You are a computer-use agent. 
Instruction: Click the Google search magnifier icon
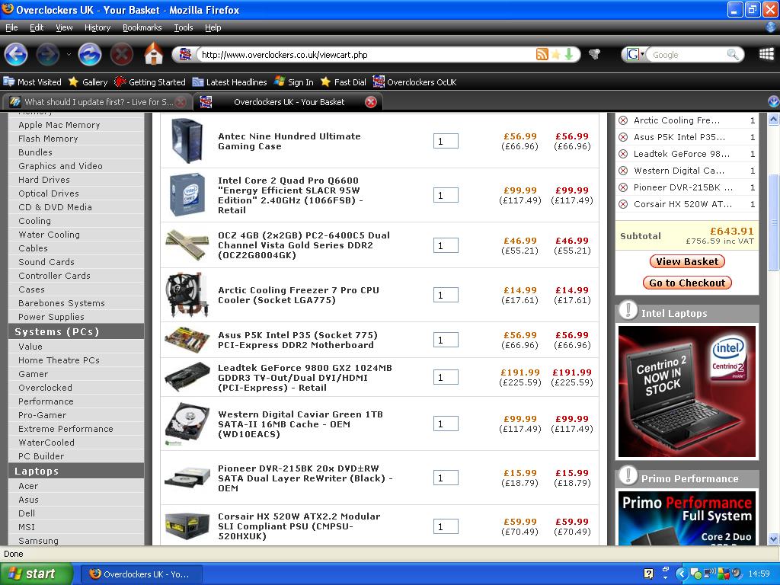pos(733,54)
